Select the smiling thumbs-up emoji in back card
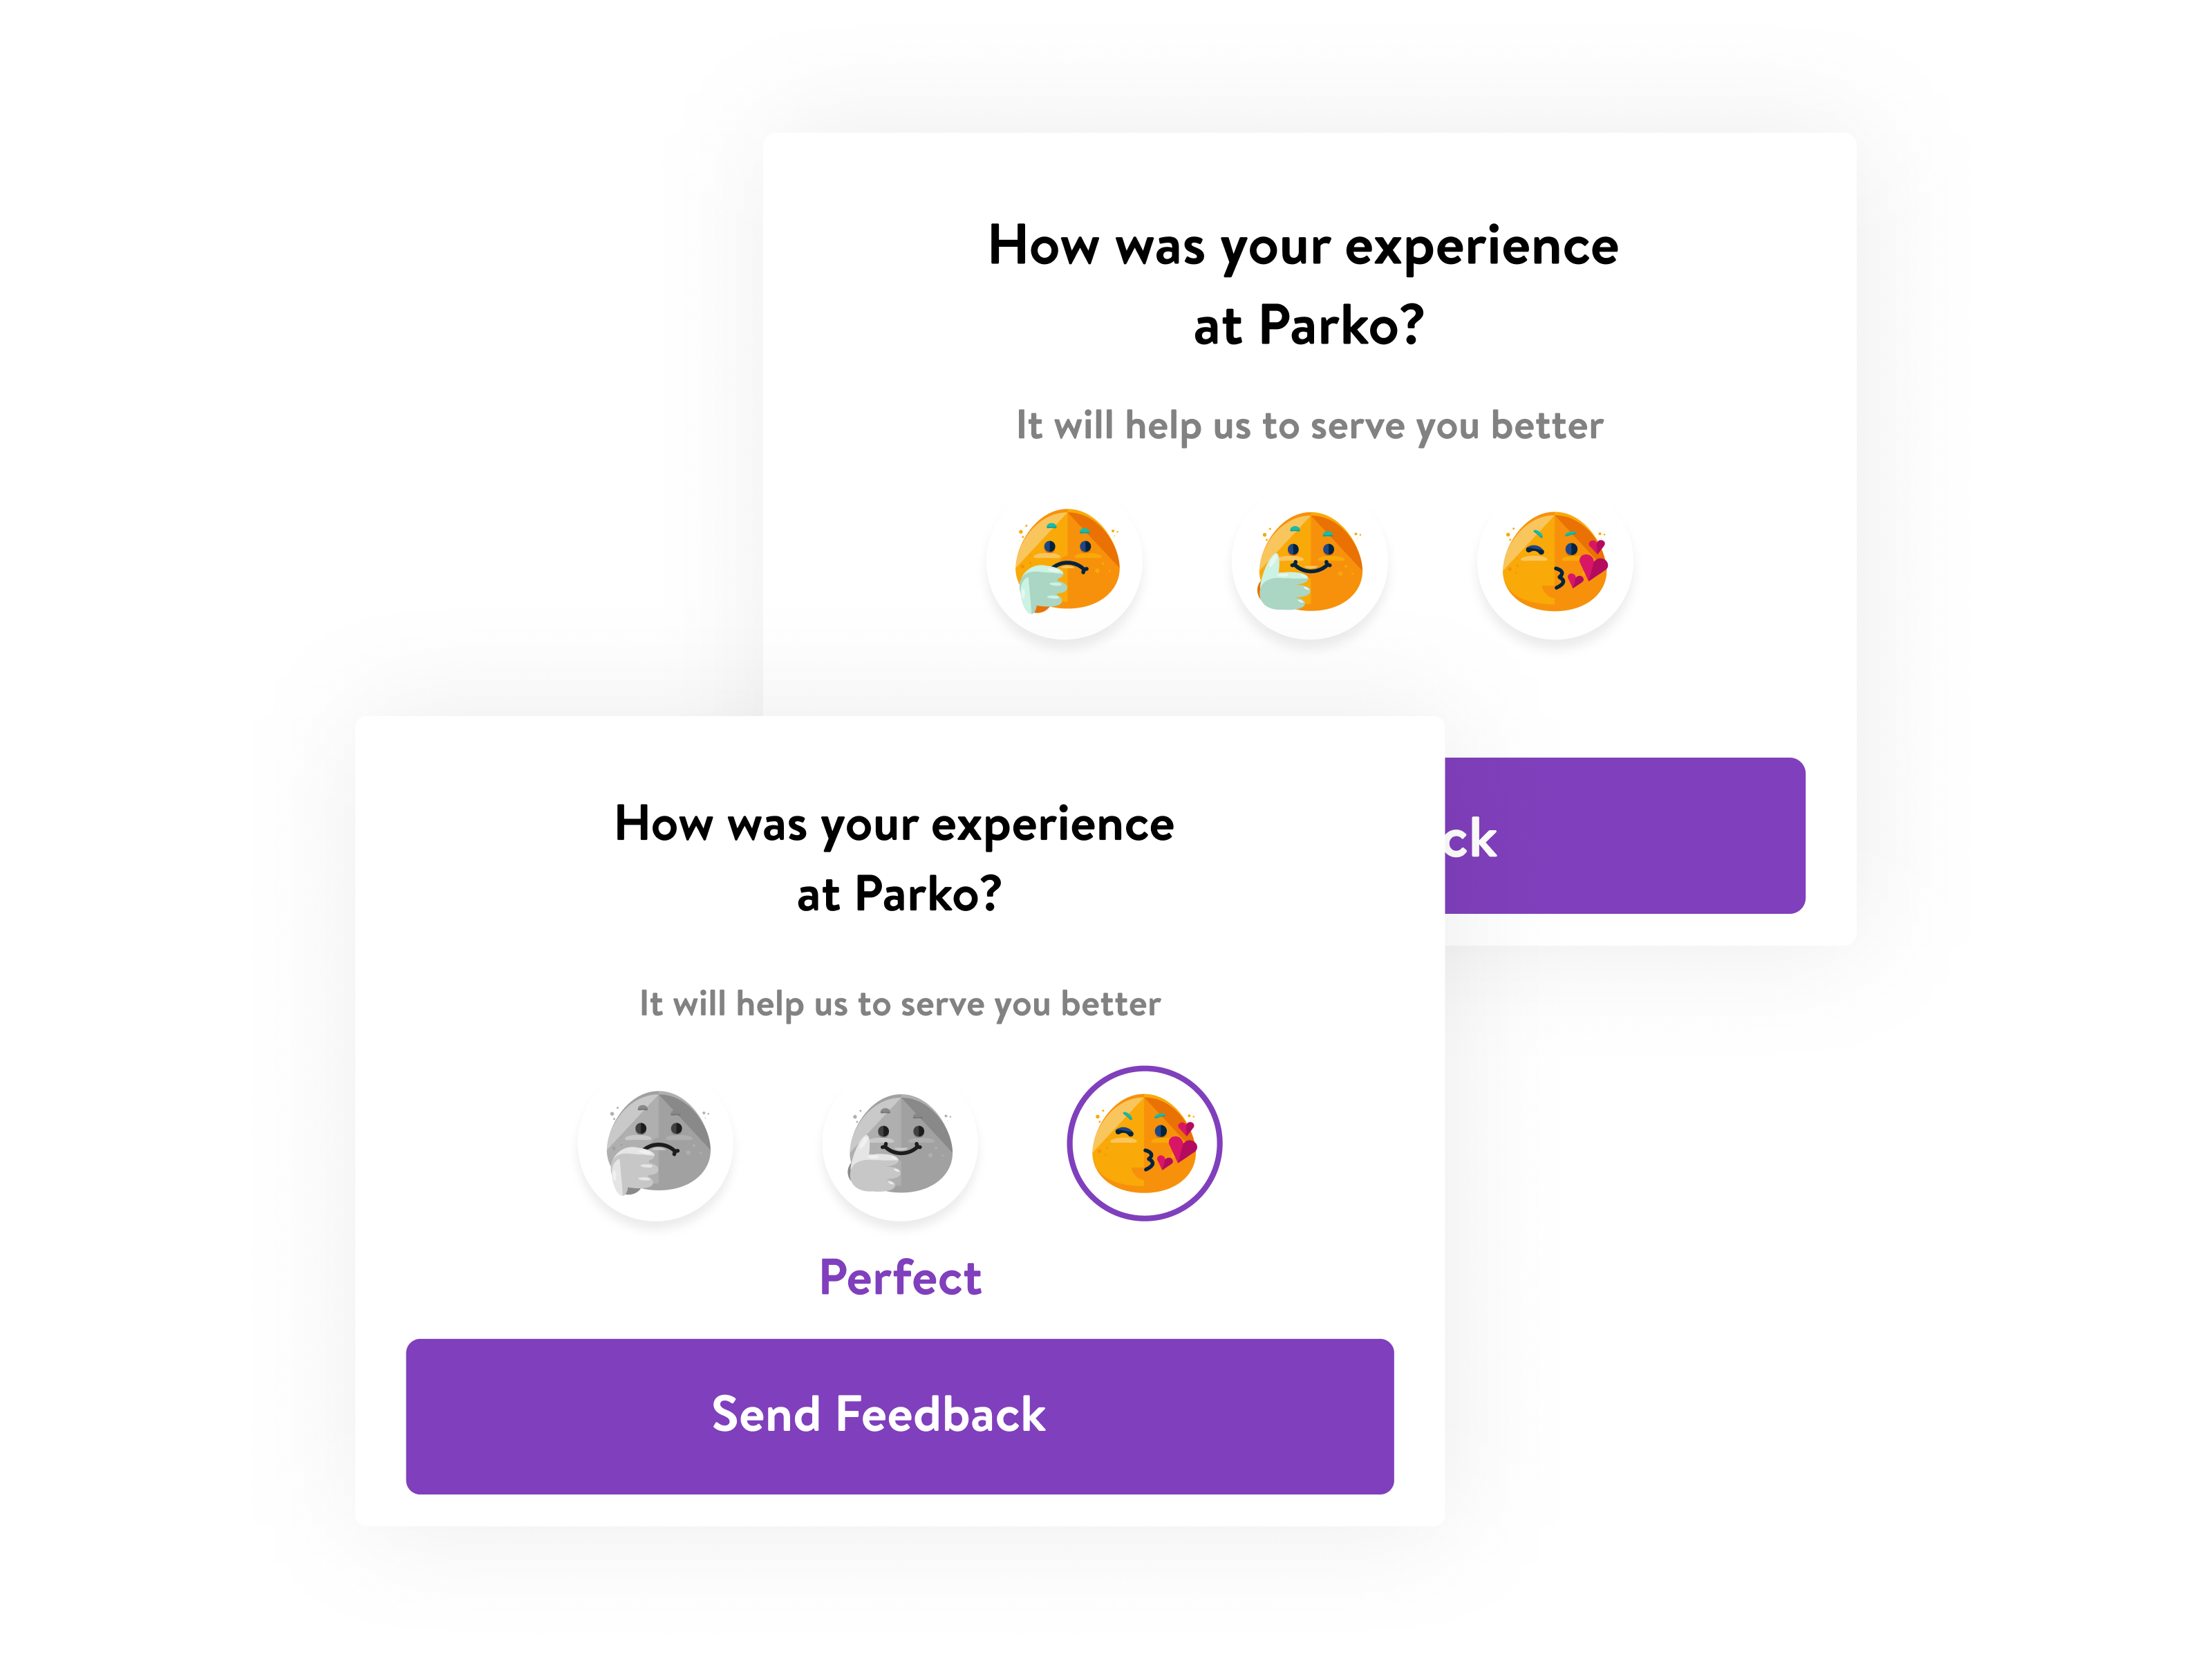This screenshot has width=2212, height=1659. pyautogui.click(x=1309, y=562)
